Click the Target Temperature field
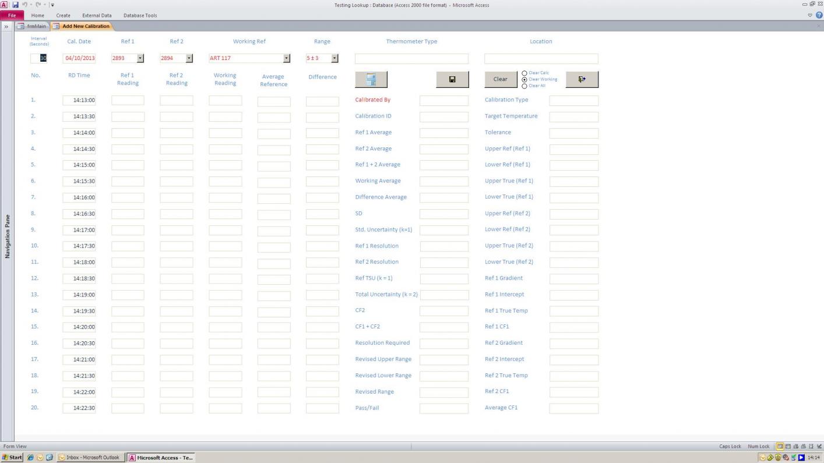824x463 pixels. point(574,116)
